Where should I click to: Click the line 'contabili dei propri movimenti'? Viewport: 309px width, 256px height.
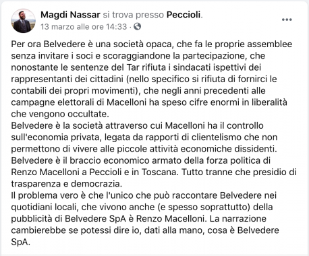[138, 91]
